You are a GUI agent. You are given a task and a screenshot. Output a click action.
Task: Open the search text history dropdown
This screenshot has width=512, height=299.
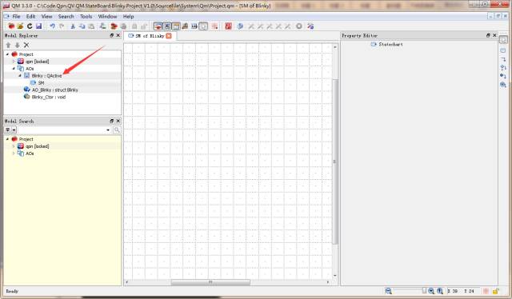(108, 130)
